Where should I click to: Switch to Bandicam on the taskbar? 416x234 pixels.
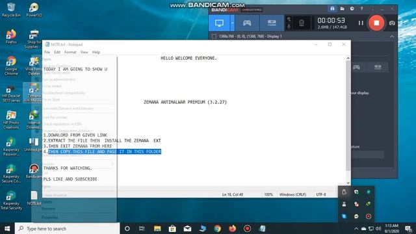[x=247, y=228]
